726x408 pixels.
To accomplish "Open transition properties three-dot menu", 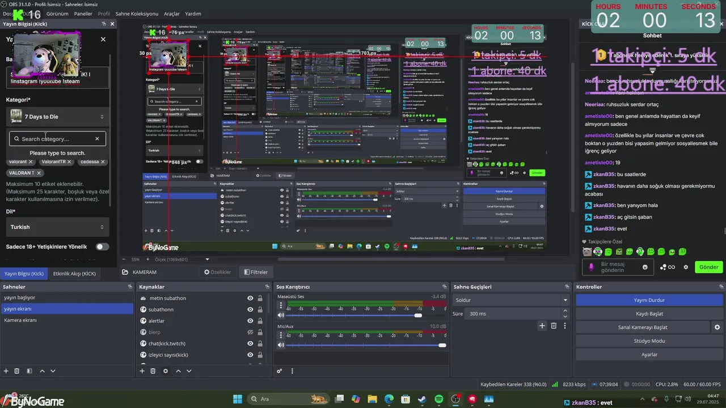I will tap(565, 326).
